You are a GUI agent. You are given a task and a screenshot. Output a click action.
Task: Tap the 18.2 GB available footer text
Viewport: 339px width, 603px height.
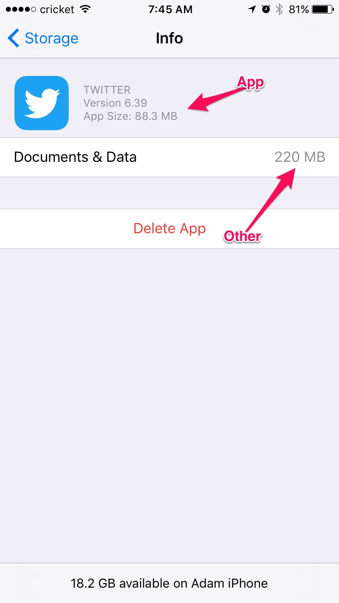tap(169, 583)
